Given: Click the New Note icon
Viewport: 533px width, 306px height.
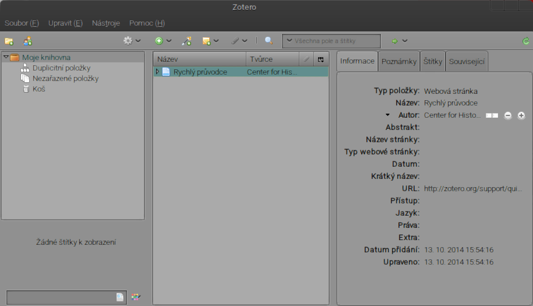Looking at the screenshot, I should click(206, 41).
